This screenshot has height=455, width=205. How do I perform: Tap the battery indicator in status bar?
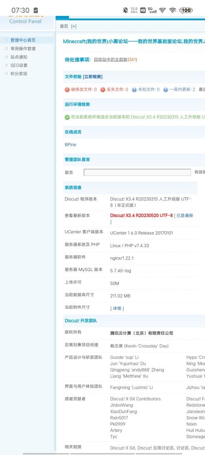186,11
